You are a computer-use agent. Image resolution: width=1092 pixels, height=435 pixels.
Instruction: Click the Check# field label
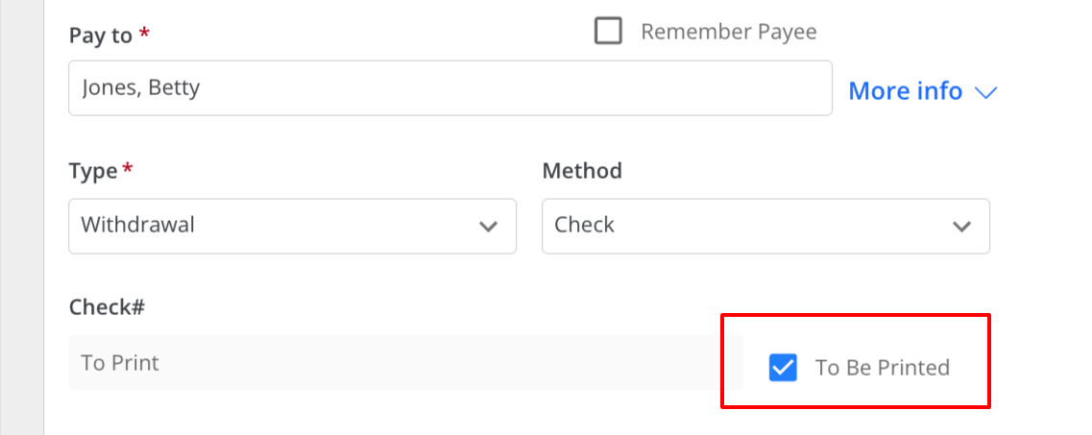pos(107,307)
